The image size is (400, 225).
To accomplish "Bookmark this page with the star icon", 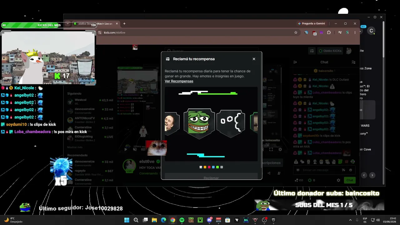I will click(296, 32).
